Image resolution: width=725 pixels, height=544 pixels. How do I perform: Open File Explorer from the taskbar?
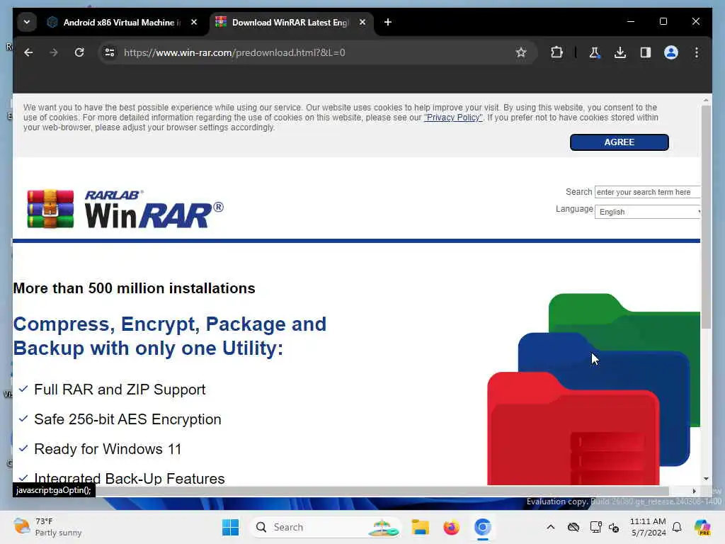tap(421, 527)
